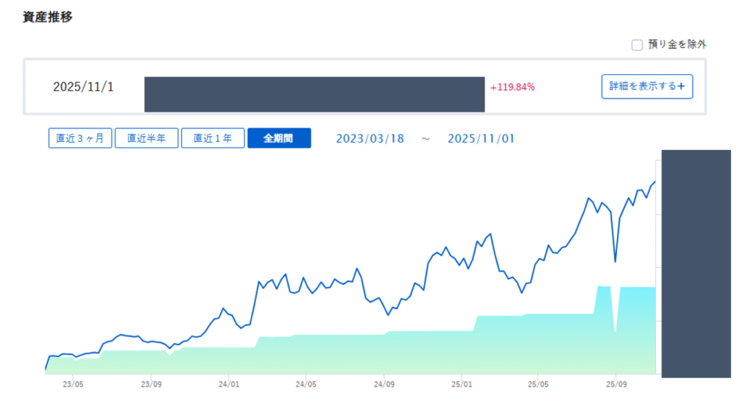Choose the 直近1年 period tab
This screenshot has height=412, width=754.
tap(213, 138)
